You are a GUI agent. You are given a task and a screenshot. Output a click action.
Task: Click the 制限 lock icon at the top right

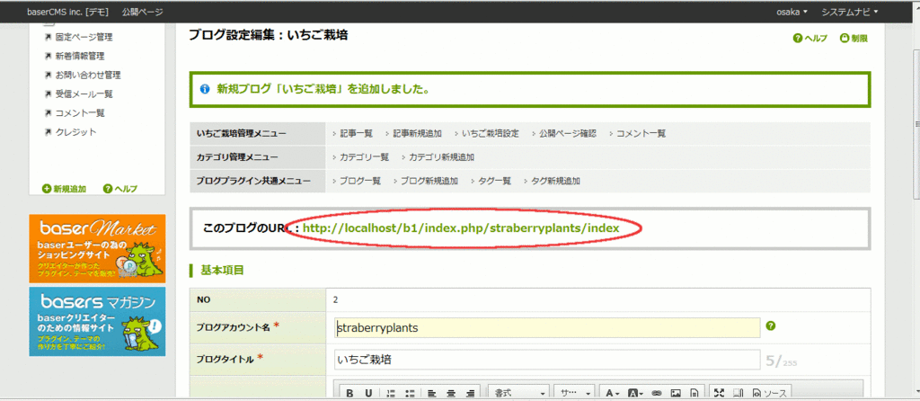point(854,39)
